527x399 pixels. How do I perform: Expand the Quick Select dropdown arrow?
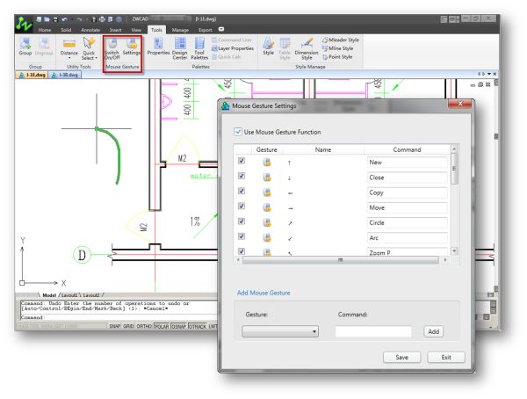point(96,58)
